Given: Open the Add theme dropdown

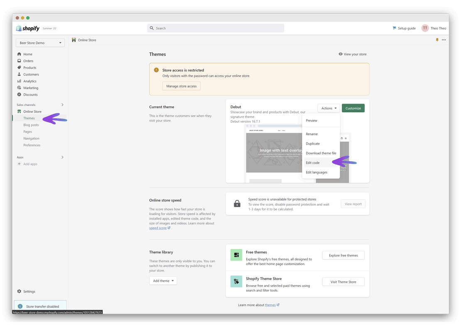Looking at the screenshot, I should [x=163, y=281].
